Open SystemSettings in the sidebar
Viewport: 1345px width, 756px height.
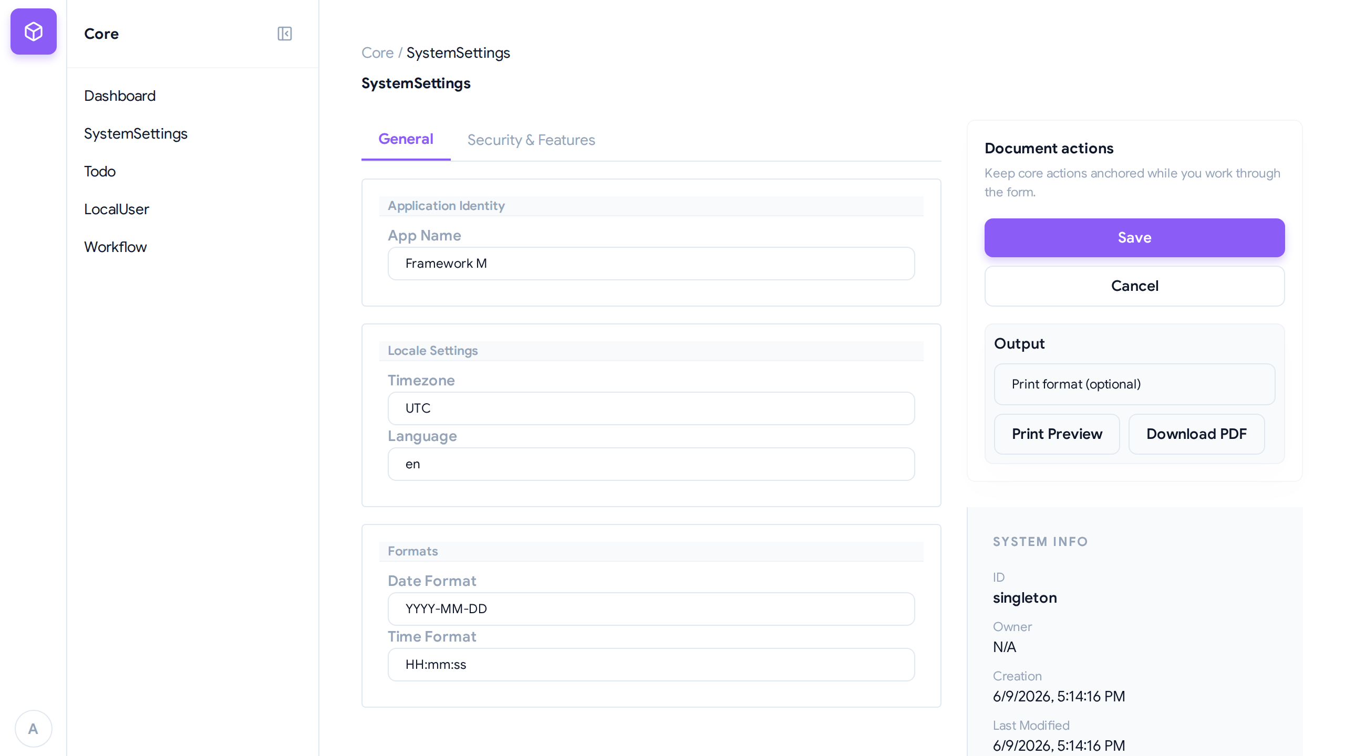coord(136,133)
